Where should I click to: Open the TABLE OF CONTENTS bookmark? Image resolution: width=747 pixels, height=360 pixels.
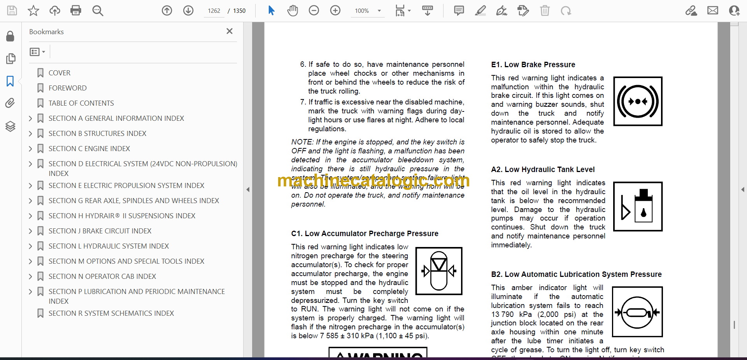pyautogui.click(x=81, y=103)
